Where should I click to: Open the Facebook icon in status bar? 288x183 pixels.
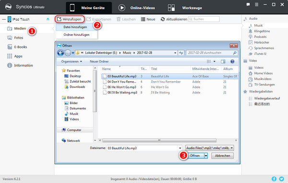[x=274, y=179]
